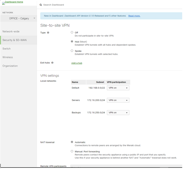The height and width of the screenshot is (169, 184).
Task: Open the Network-wide menu
Action: (x=11, y=31)
